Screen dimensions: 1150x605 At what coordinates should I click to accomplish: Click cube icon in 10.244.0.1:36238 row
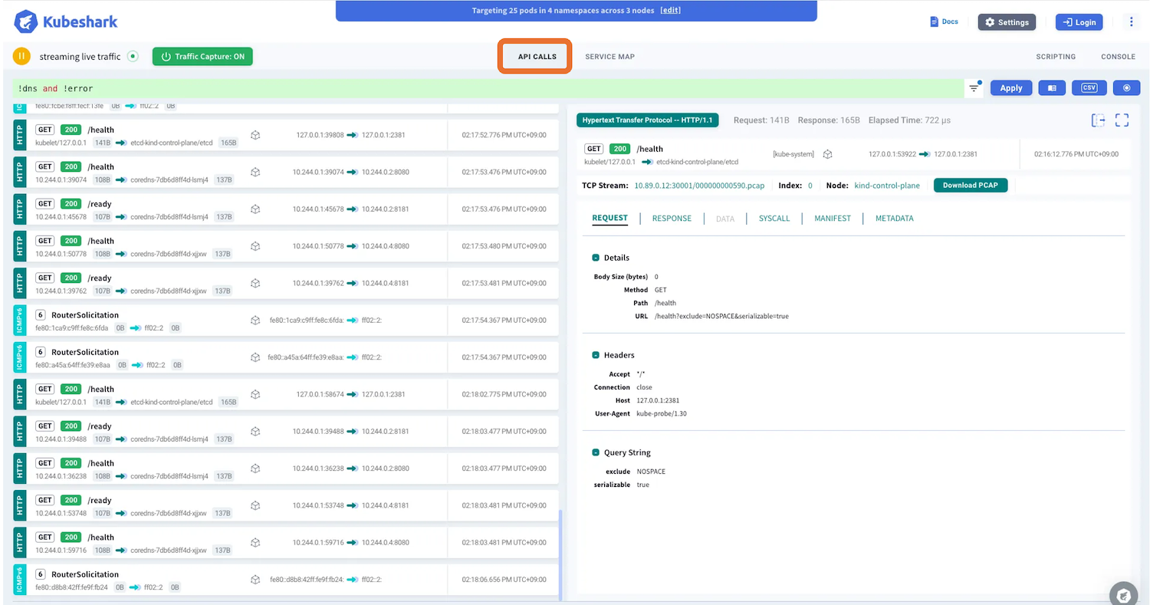point(255,469)
